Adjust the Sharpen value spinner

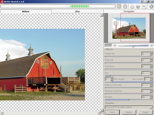tap(151, 97)
